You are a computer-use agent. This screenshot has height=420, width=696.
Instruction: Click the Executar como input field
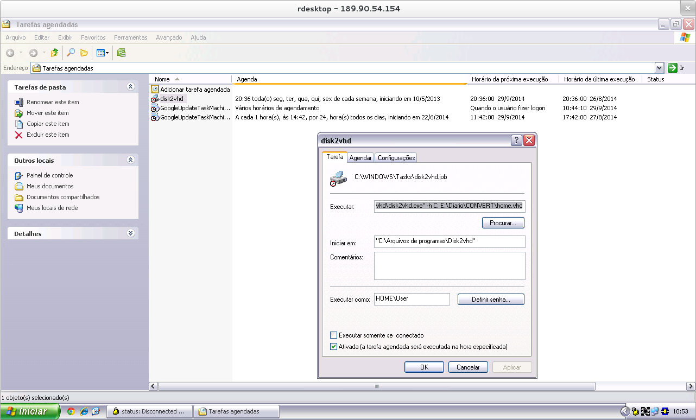pyautogui.click(x=412, y=299)
